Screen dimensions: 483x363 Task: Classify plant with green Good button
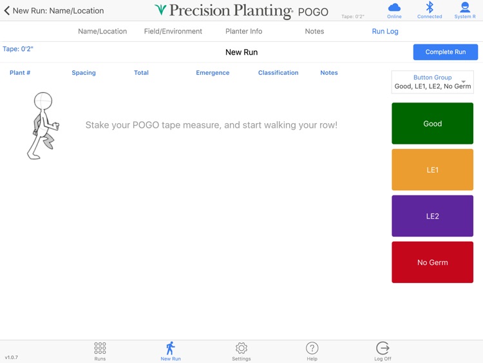click(433, 123)
